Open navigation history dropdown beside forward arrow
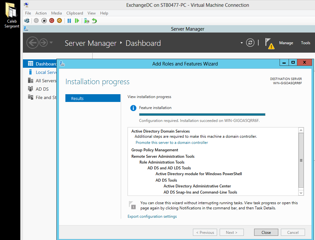Screen dimensions: 315x240 (x=51, y=43)
